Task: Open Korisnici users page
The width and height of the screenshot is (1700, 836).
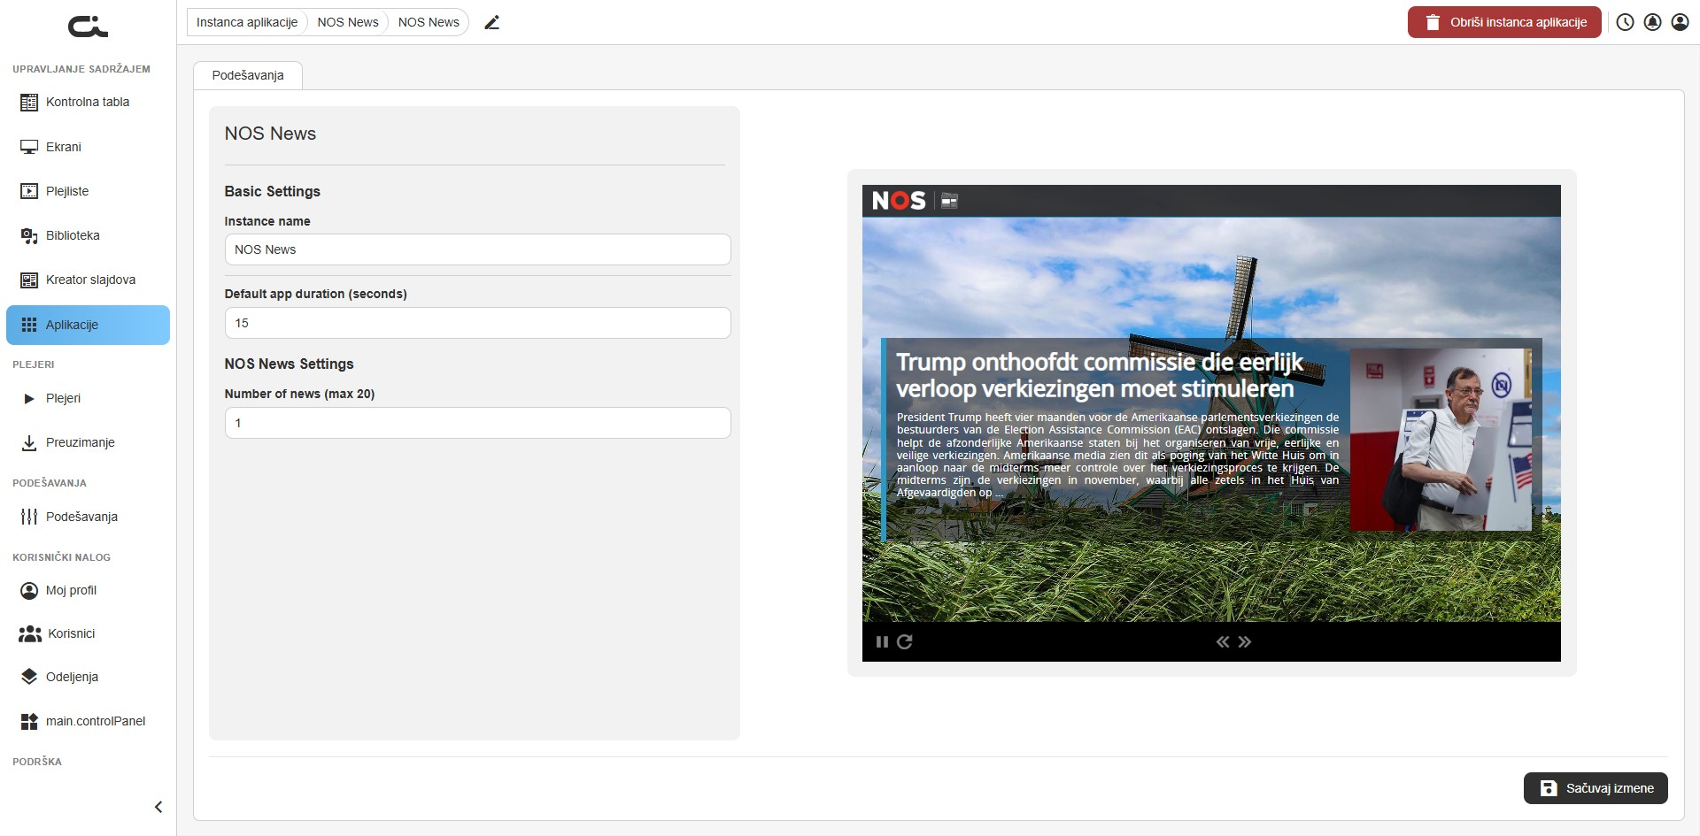Action: click(x=88, y=633)
